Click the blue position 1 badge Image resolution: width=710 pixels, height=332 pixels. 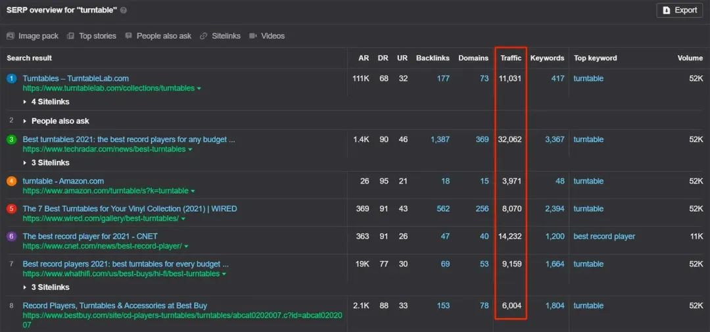tap(11, 79)
